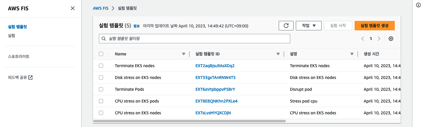Click the 'Stress pod cpu' description cell
The width and height of the screenshot is (424, 127).
(304, 101)
